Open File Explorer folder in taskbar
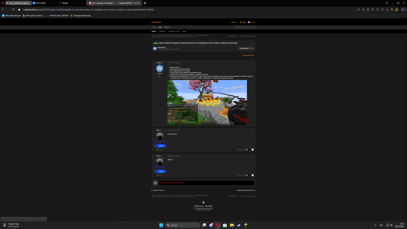407x229 pixels. [x=232, y=225]
